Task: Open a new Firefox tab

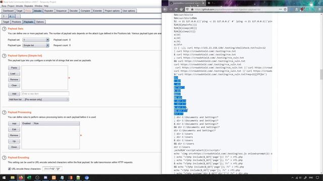Action: (x=209, y=3)
